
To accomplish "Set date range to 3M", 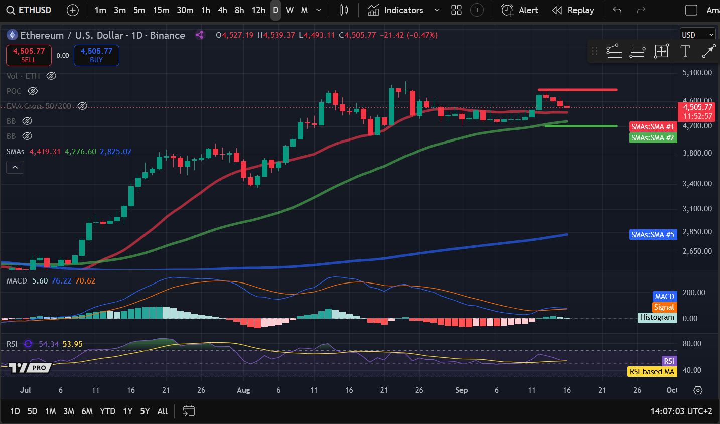I will pos(69,411).
